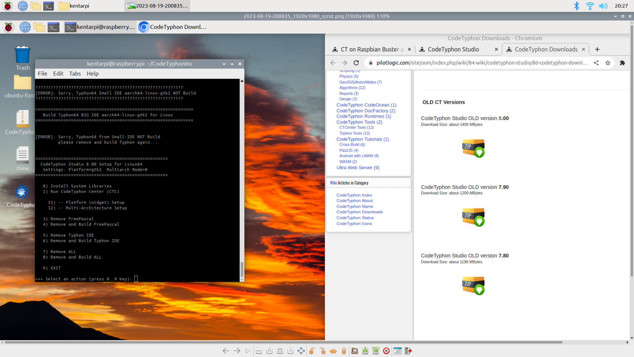
Task: Download CodeTyphon OLD version 8.00 ZIP
Action: (473, 148)
